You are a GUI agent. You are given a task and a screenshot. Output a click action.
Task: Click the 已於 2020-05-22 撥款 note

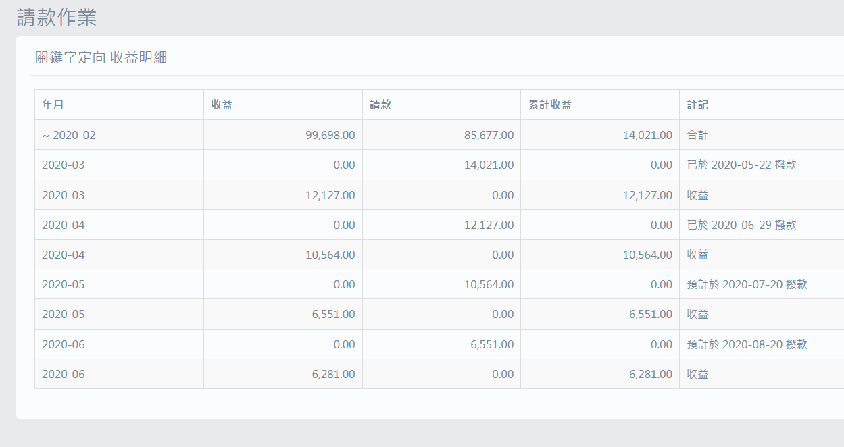[x=741, y=165]
